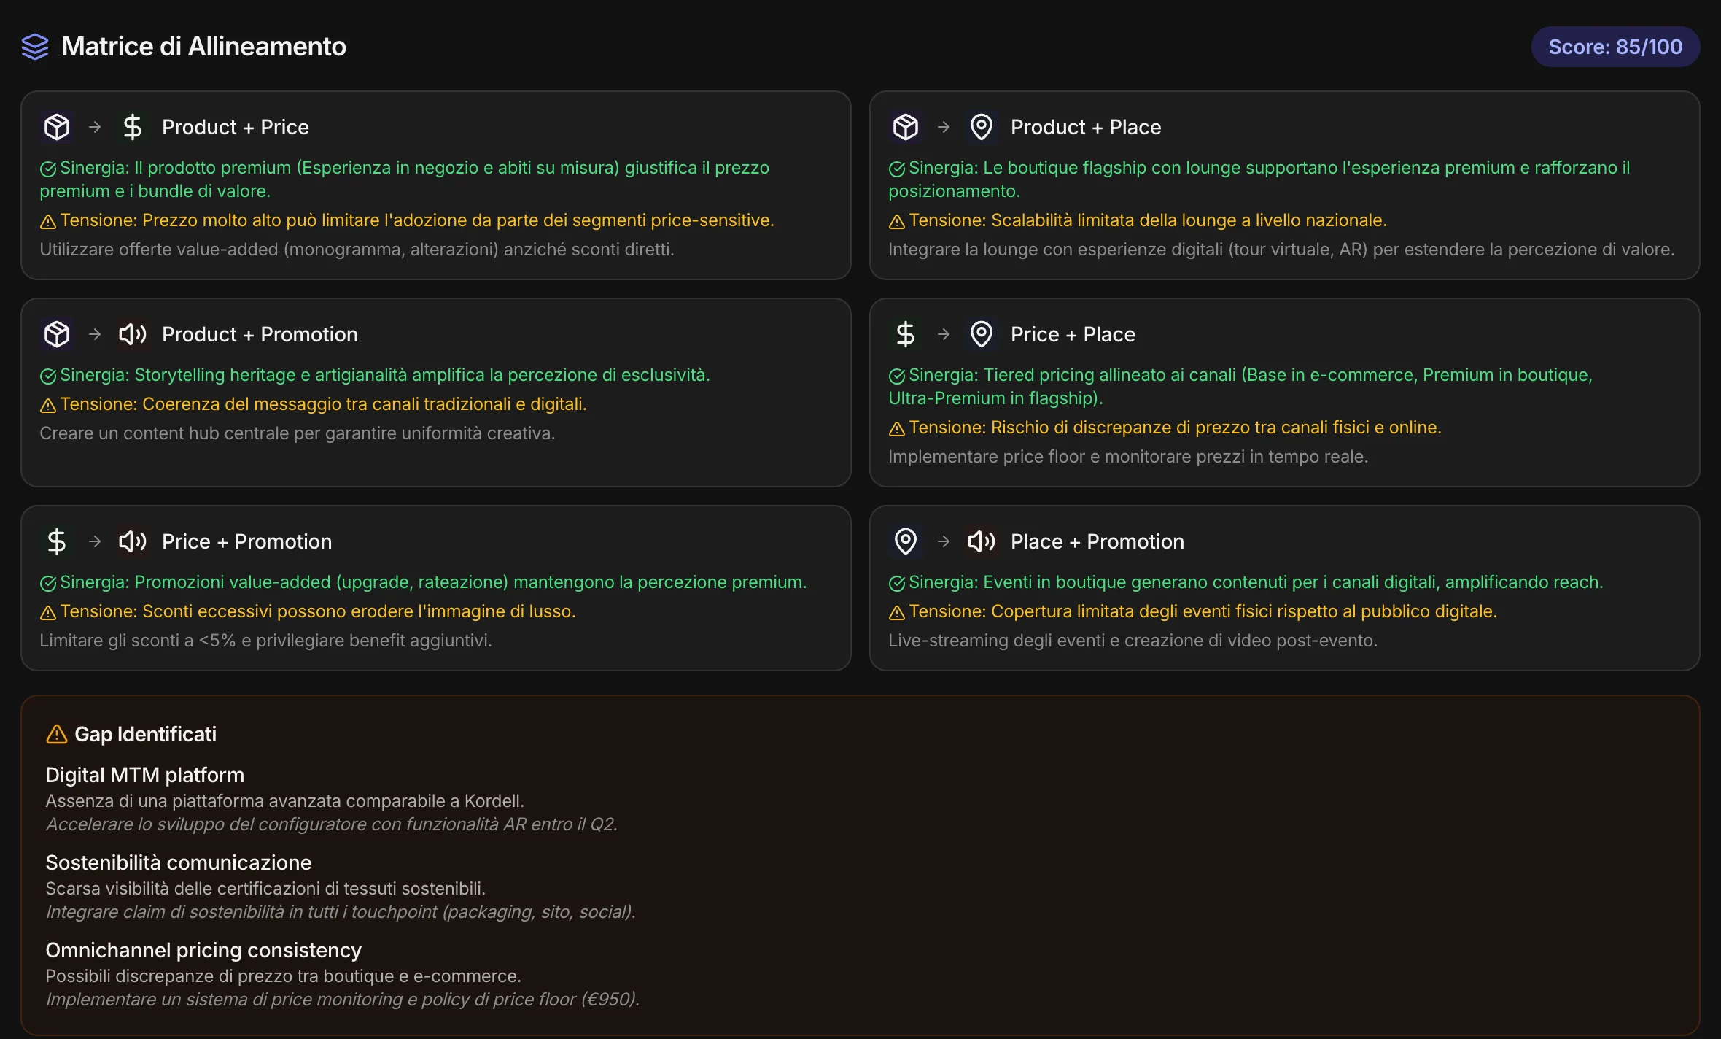Click the Omnichannel pricing consistency gap title
This screenshot has height=1039, width=1721.
[x=203, y=950]
